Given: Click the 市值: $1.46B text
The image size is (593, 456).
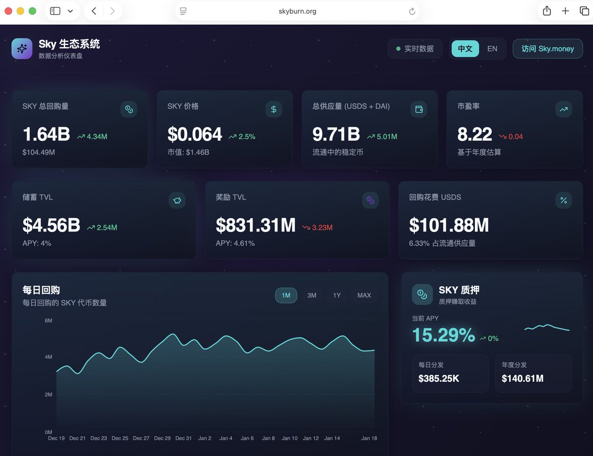Looking at the screenshot, I should [188, 152].
